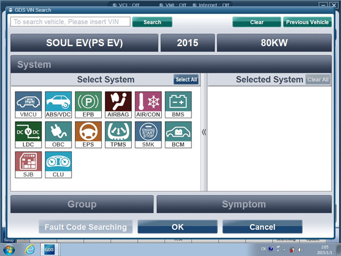Select the AIRBAG system icon
Viewport: 341px width, 256px height.
pos(118,105)
